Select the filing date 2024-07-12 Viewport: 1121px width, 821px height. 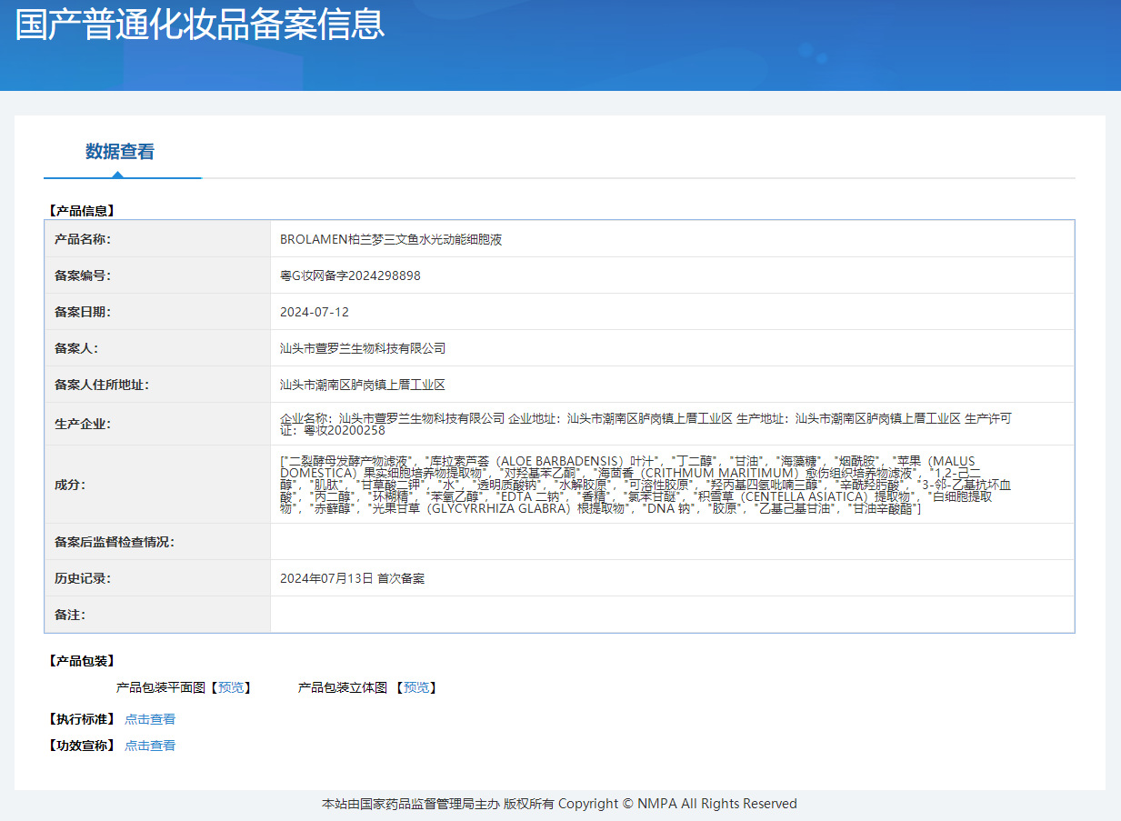pos(315,312)
